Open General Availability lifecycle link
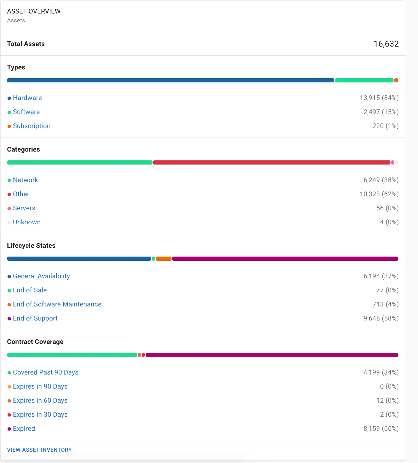Screen dimensions: 418x463 click(x=41, y=276)
